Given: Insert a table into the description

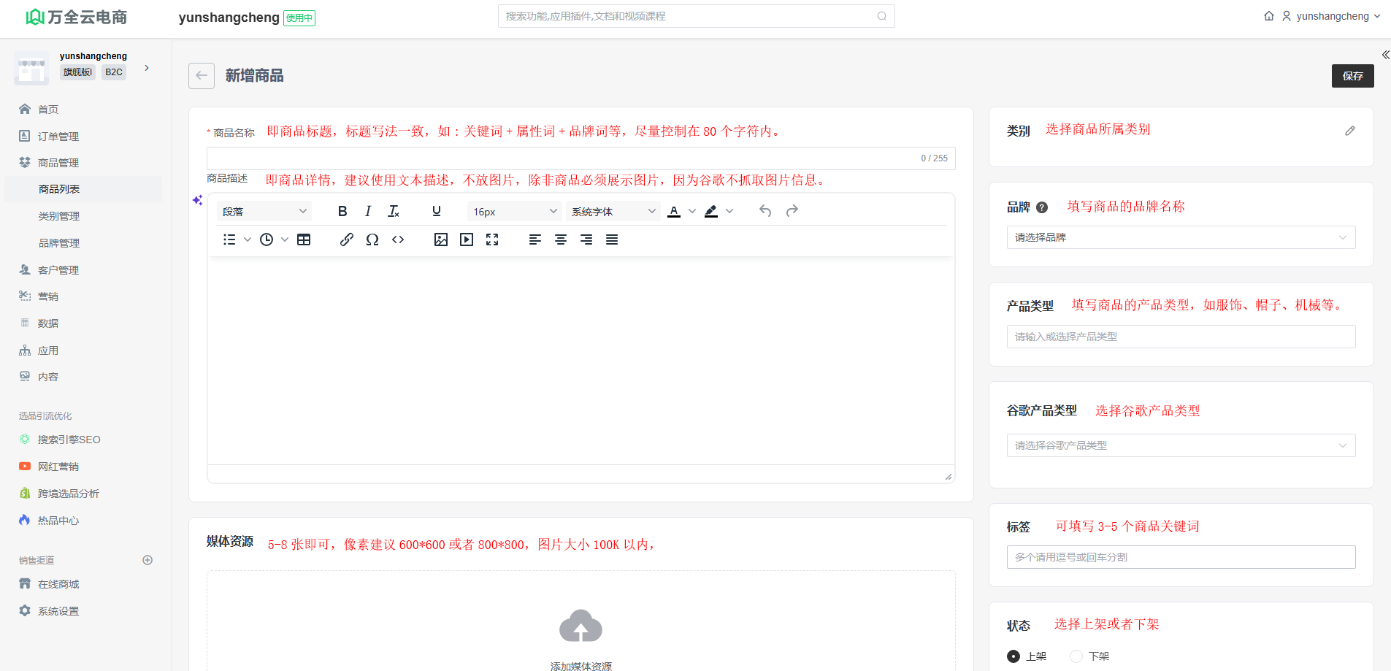Looking at the screenshot, I should 304,239.
